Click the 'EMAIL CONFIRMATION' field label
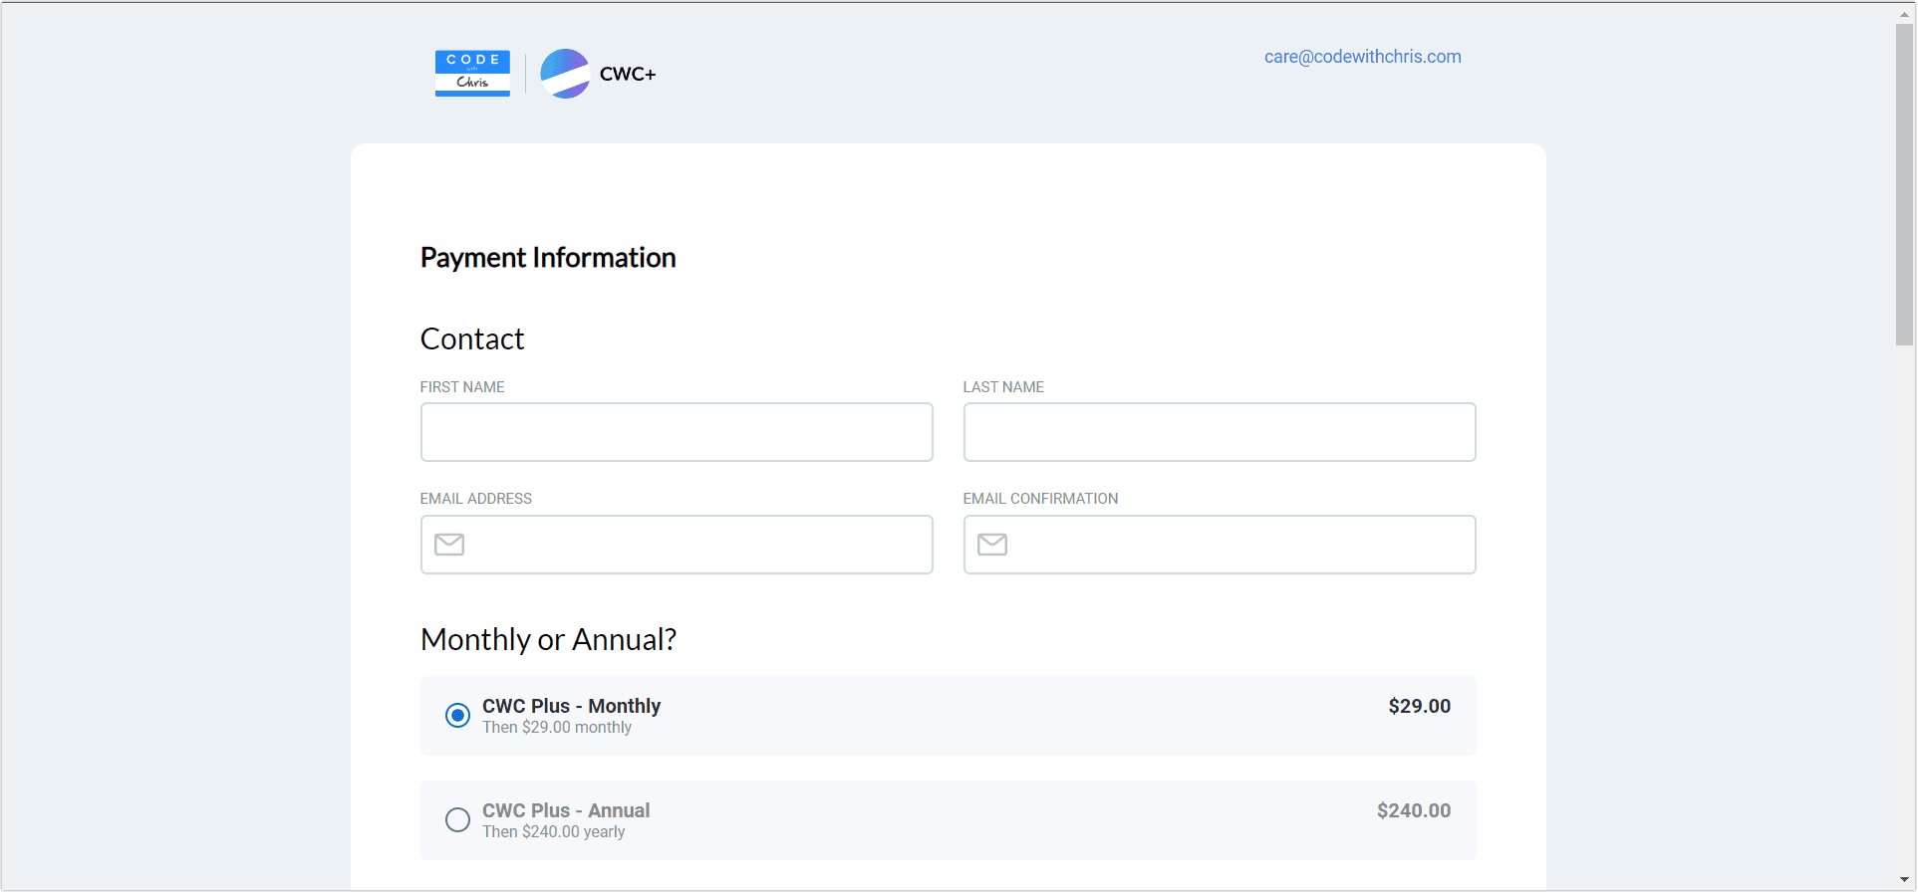1918x893 pixels. [x=1040, y=499]
